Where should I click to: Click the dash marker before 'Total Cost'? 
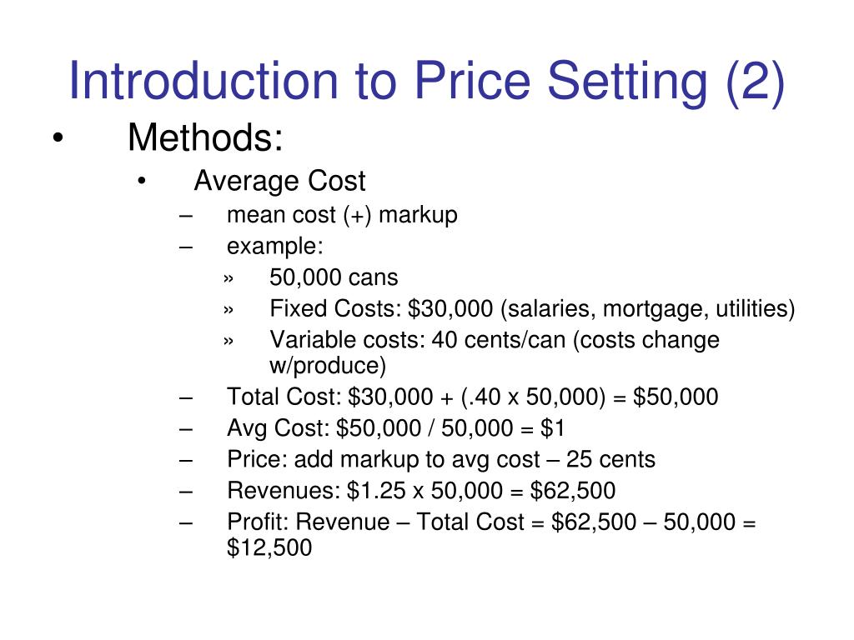click(x=186, y=397)
